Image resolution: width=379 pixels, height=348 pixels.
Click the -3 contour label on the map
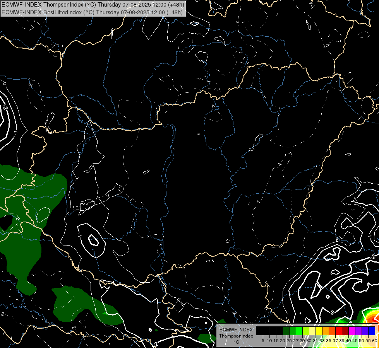[x=331, y=312]
